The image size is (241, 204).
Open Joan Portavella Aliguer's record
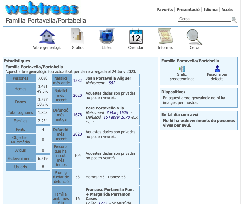[x=108, y=78]
